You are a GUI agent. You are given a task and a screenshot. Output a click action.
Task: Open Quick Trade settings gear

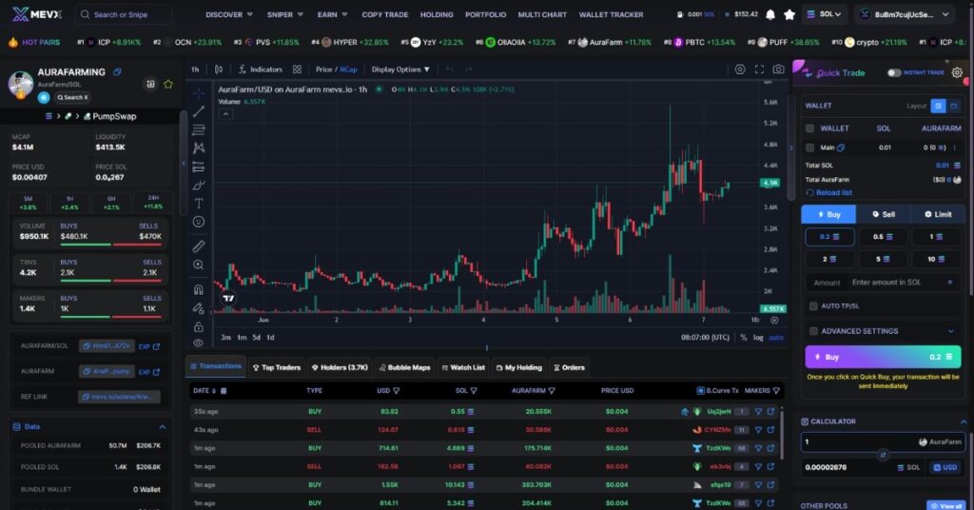coord(957,72)
